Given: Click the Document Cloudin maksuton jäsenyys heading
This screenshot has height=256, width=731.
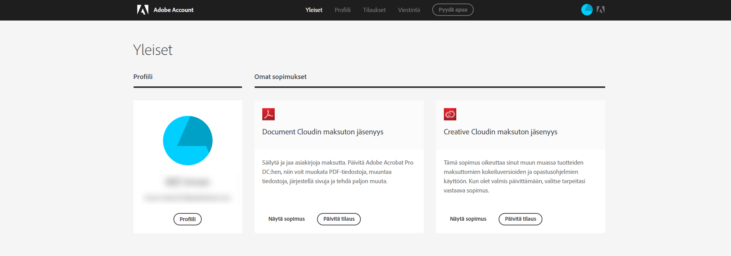Looking at the screenshot, I should (x=323, y=132).
